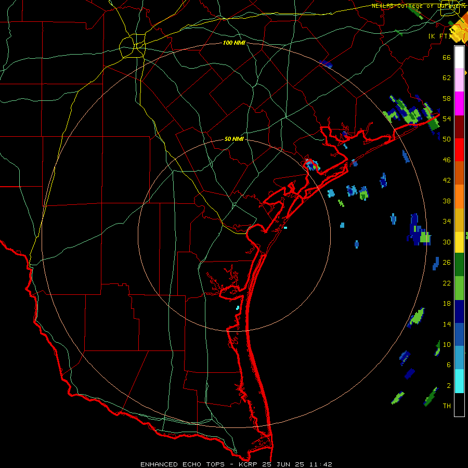Click the '26' legend height label
Screen dimensions: 468x468
pos(447,263)
